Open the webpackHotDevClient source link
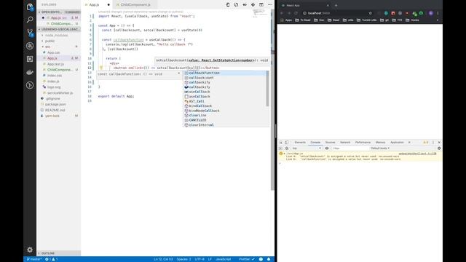 (417, 154)
